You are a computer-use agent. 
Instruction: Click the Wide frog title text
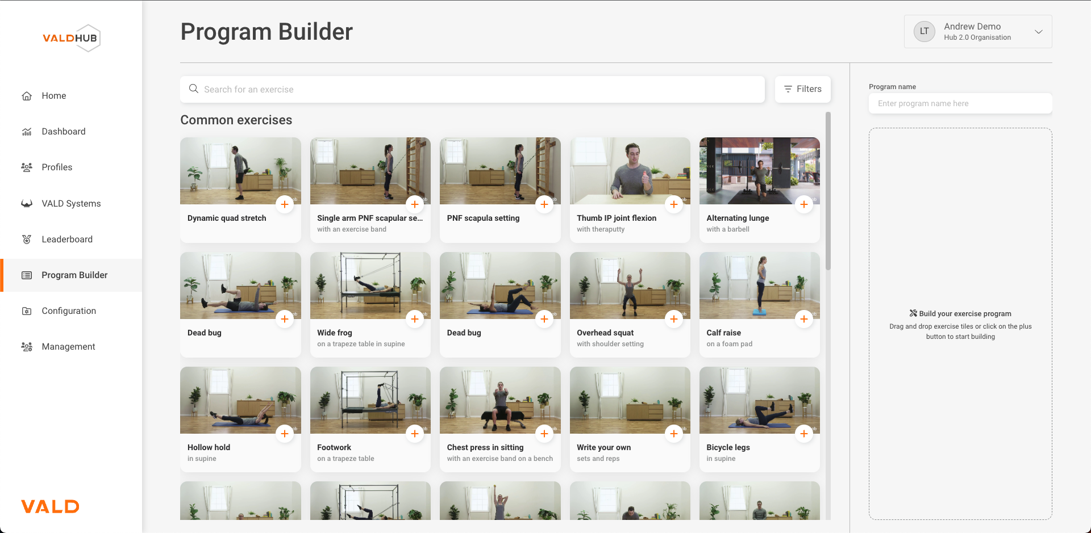(335, 333)
